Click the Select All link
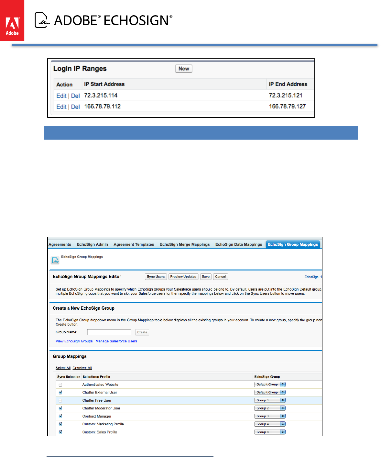This screenshot has width=381, height=459. [x=63, y=368]
